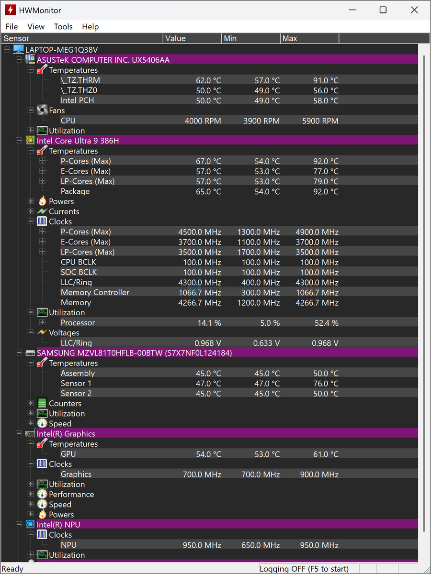The image size is (431, 574).
Task: Open the File menu
Action: coord(11,27)
